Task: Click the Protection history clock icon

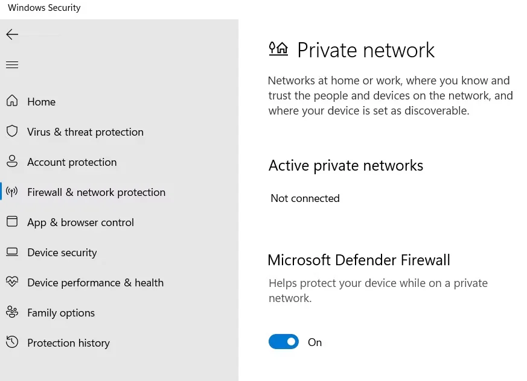Action: [x=12, y=342]
